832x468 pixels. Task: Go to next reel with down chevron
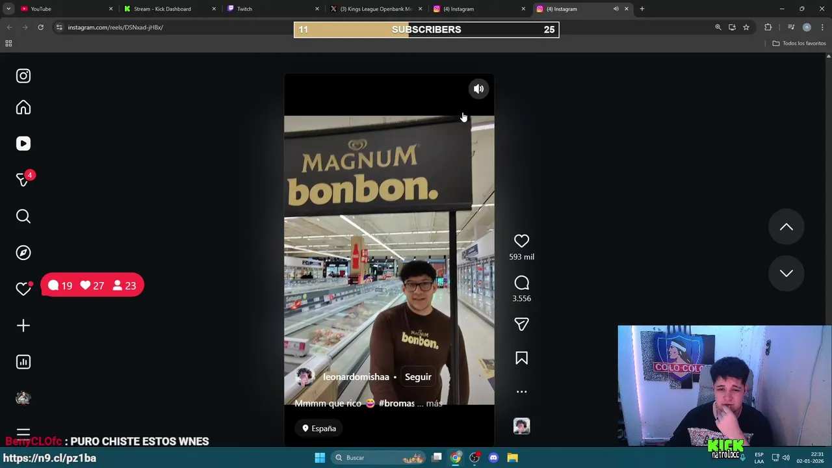tap(786, 273)
